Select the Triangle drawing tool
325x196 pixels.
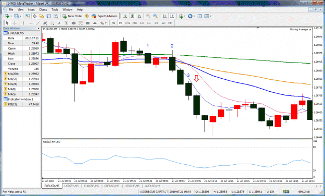point(95,23)
